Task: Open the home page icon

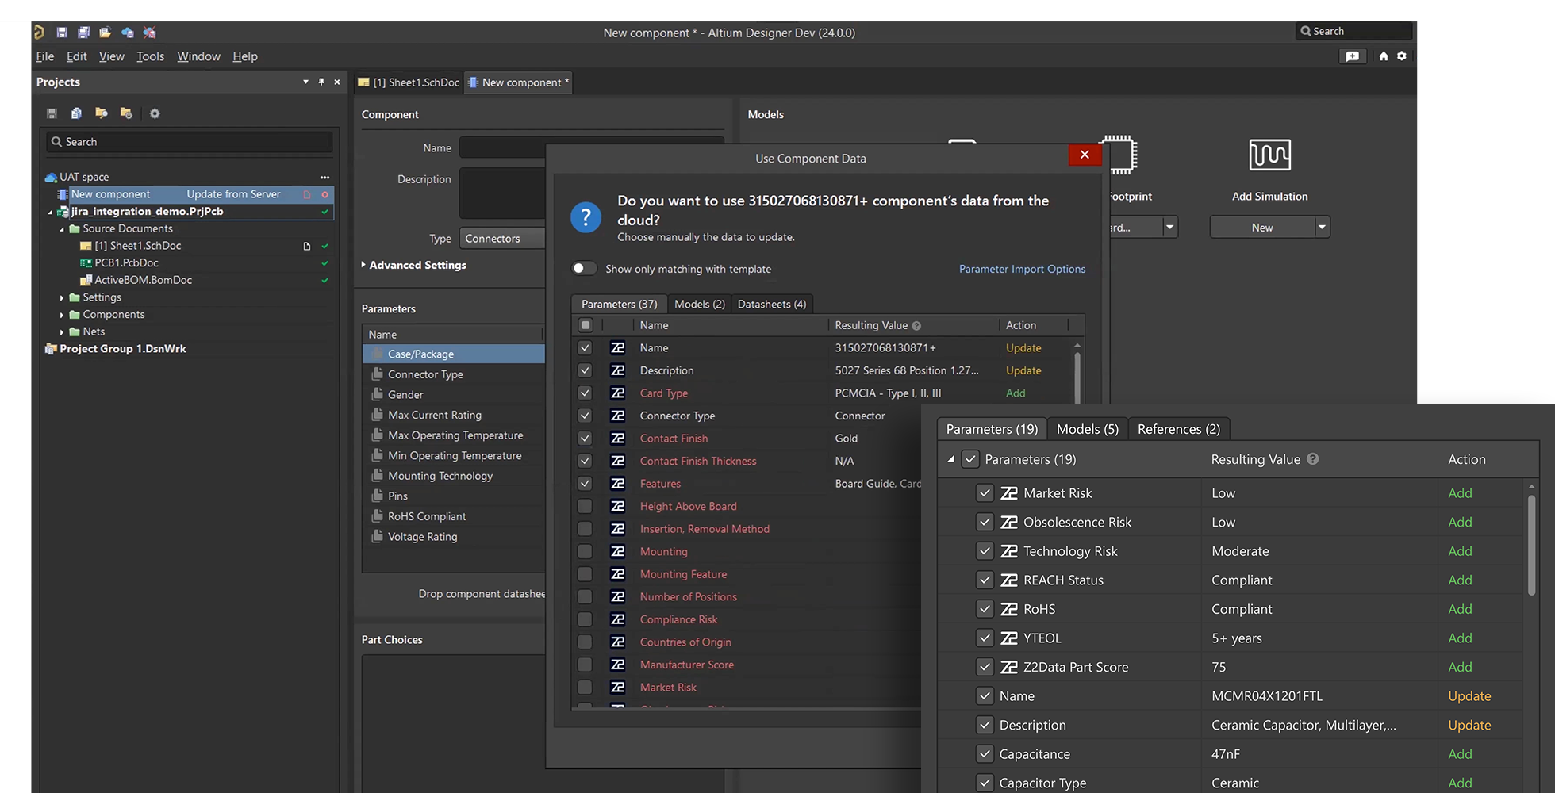Action: [x=1384, y=56]
